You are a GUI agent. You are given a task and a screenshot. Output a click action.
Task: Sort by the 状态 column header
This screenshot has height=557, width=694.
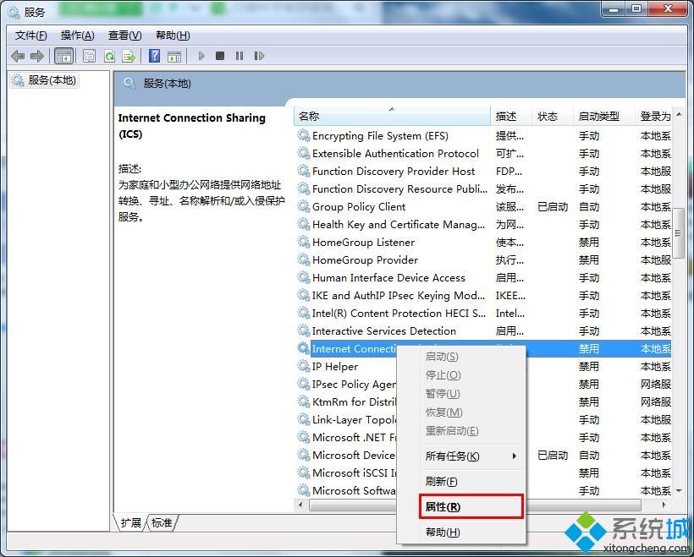click(x=553, y=117)
